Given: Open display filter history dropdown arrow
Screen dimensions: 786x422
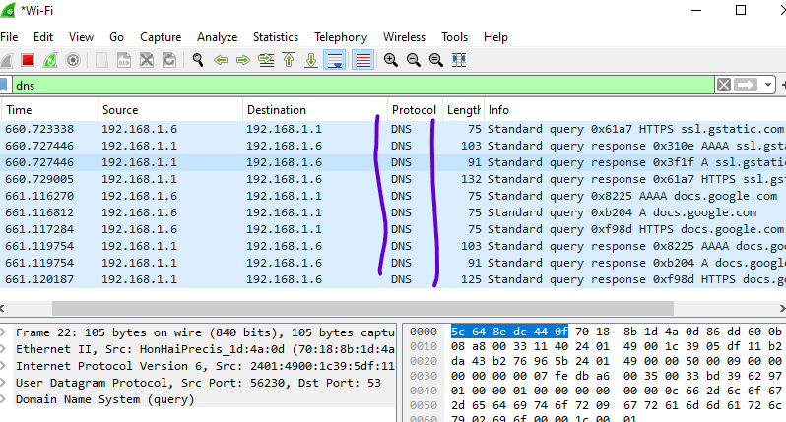Looking at the screenshot, I should pos(768,86).
